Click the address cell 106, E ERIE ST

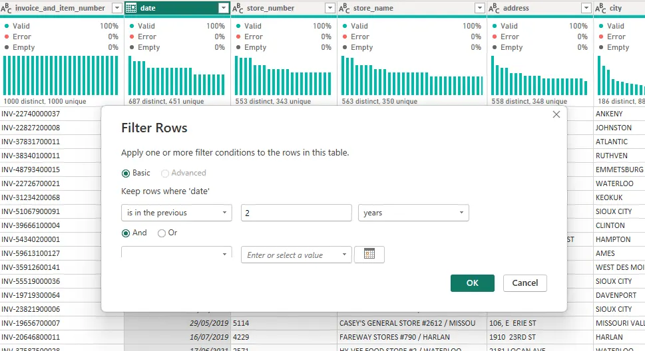[540, 324]
